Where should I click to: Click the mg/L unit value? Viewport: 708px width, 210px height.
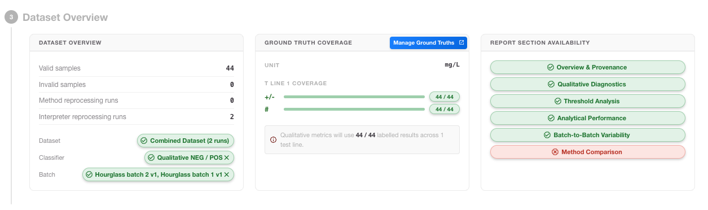click(x=452, y=65)
